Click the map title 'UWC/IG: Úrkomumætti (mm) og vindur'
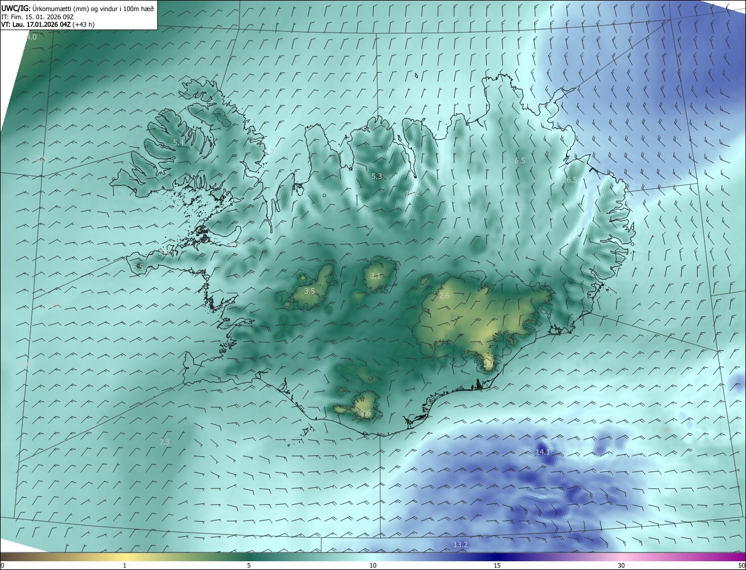The height and width of the screenshot is (570, 746). point(78,8)
